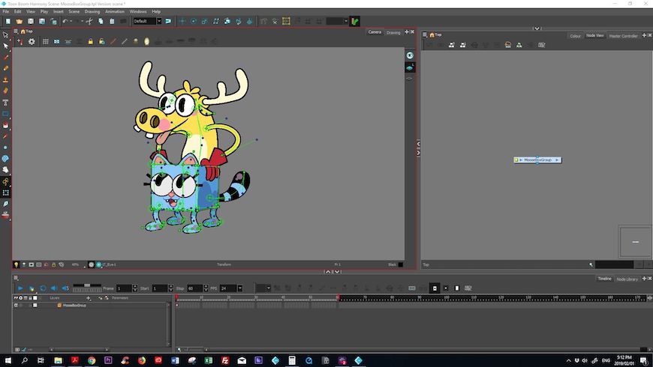Image resolution: width=653 pixels, height=367 pixels.
Task: Toggle the sound playback speaker button
Action: pos(54,288)
